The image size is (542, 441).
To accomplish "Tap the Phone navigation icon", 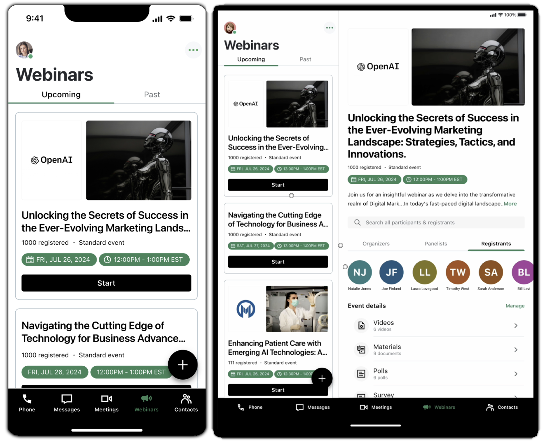I will point(26,403).
